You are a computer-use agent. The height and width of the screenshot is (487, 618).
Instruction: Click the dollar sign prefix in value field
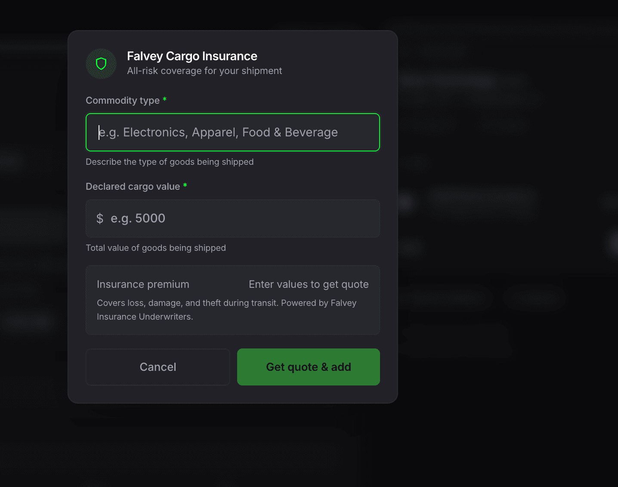(100, 219)
